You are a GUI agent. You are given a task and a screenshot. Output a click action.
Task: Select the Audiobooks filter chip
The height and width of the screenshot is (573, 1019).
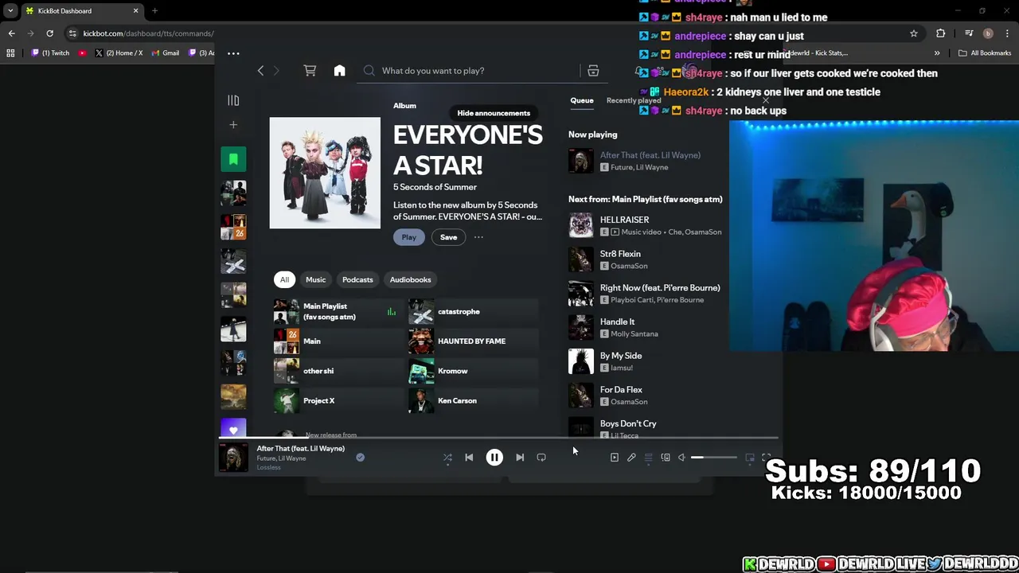[x=410, y=279]
